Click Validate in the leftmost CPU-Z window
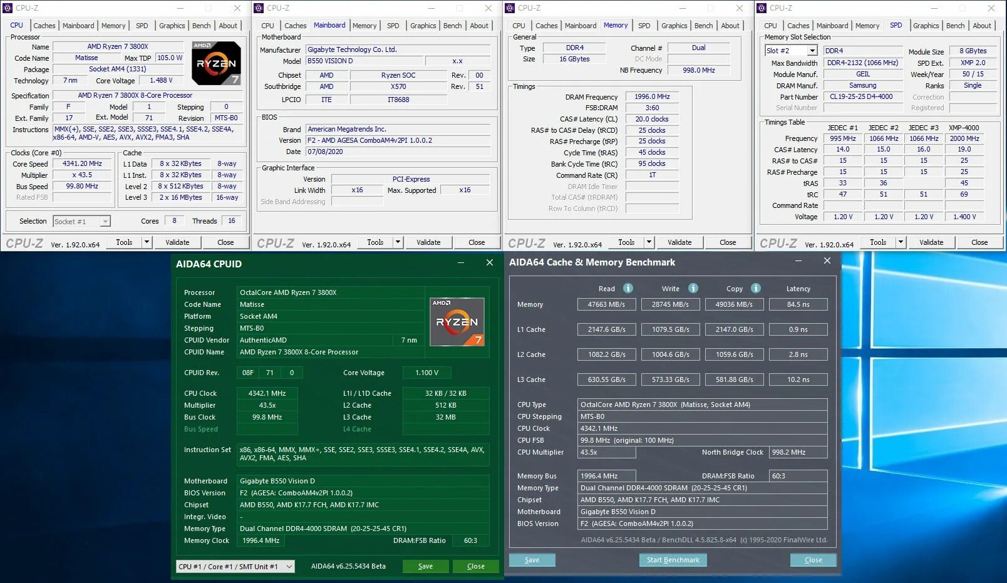Image resolution: width=1007 pixels, height=583 pixels. 177,242
